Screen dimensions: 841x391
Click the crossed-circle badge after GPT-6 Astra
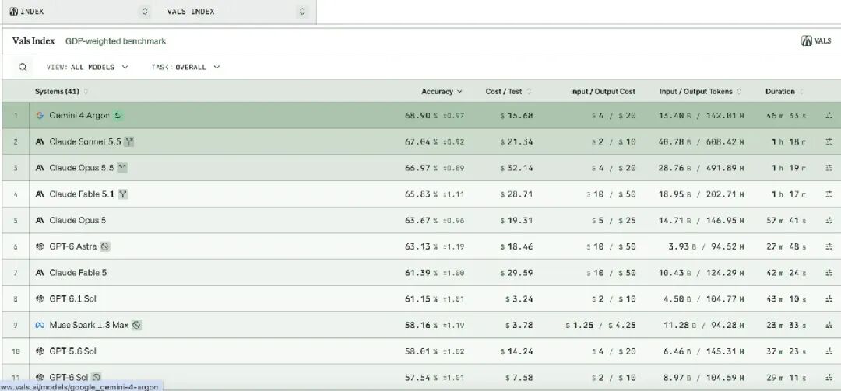[x=105, y=246]
